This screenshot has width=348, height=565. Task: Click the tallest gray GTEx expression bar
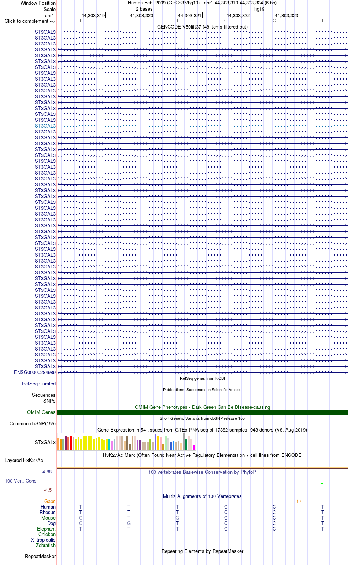pos(184,441)
